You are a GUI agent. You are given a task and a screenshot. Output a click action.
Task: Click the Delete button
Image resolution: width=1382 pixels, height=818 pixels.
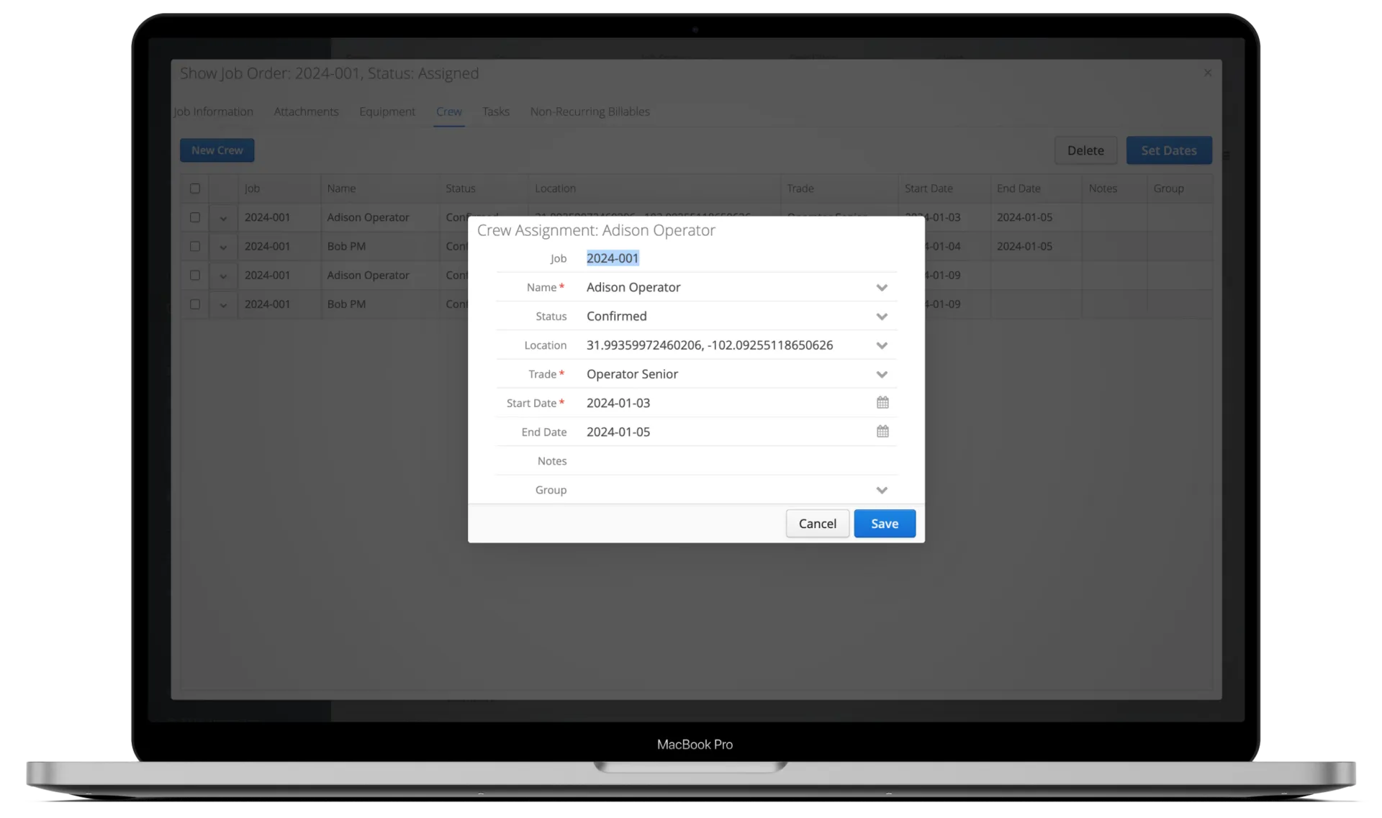(x=1085, y=150)
